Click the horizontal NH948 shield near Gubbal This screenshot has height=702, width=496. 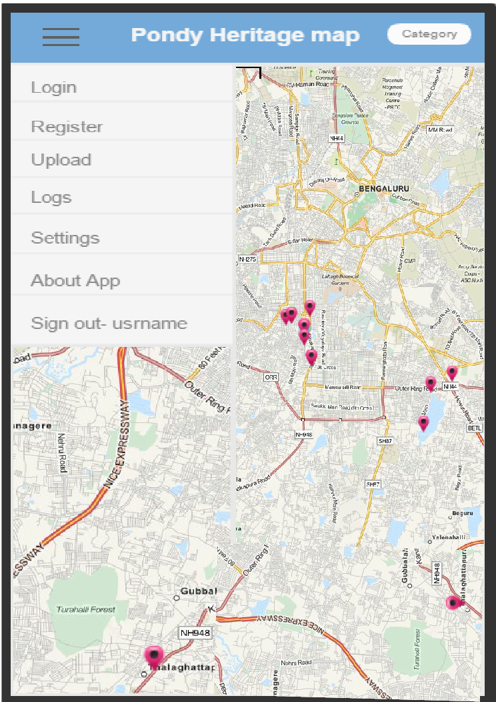(x=195, y=633)
